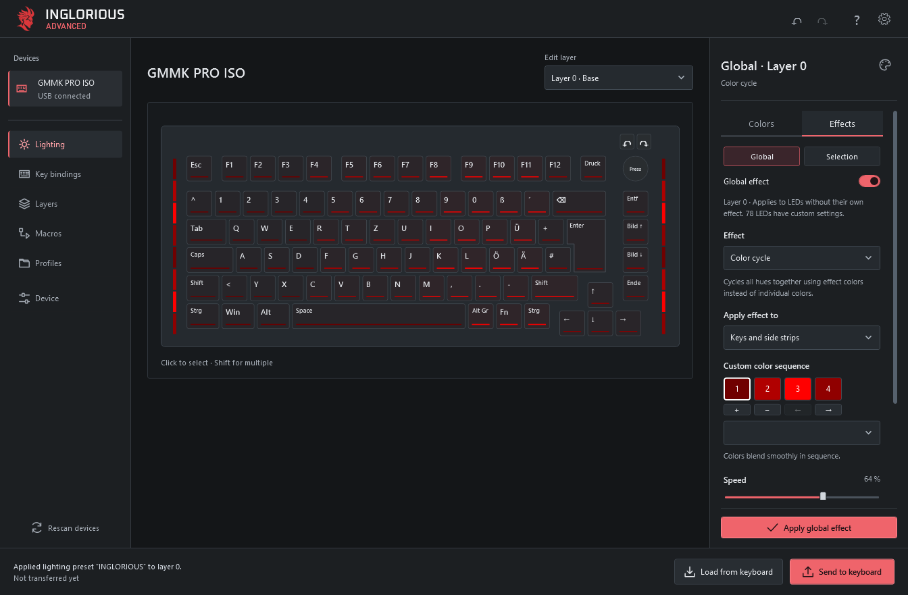
Task: Click the color palette icon beside Global · Layer 0
Action: tap(884, 65)
